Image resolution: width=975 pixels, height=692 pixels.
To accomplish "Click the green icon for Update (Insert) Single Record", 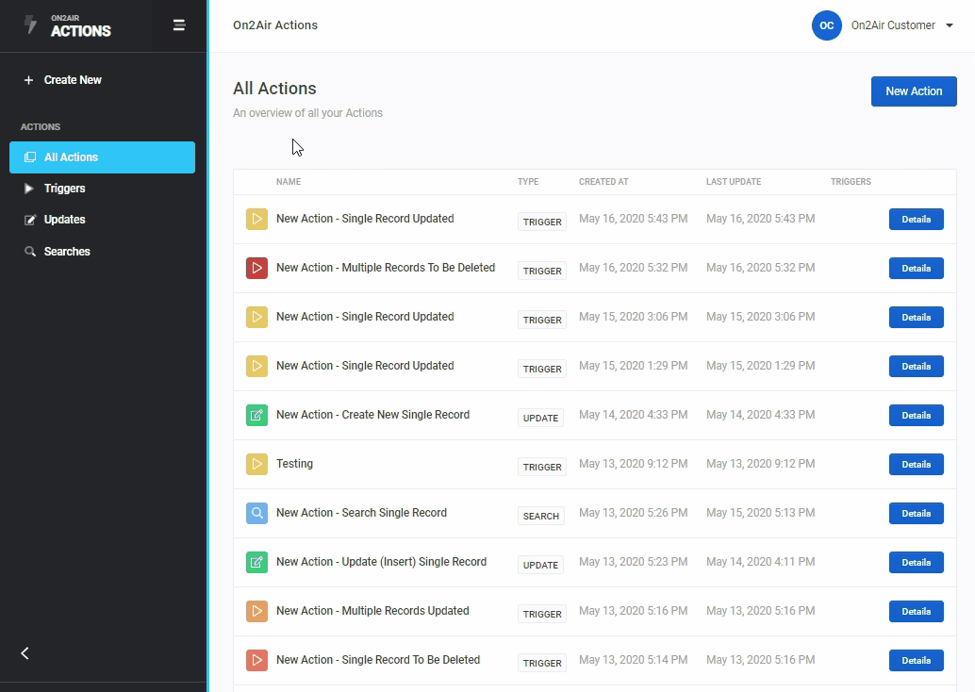I will coord(256,562).
